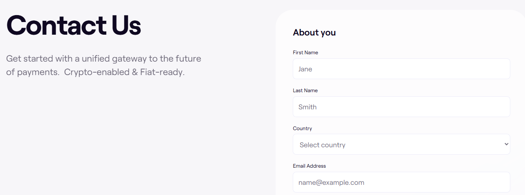Click the "Contact Us" page heading
The image size is (525, 195).
[x=74, y=25]
